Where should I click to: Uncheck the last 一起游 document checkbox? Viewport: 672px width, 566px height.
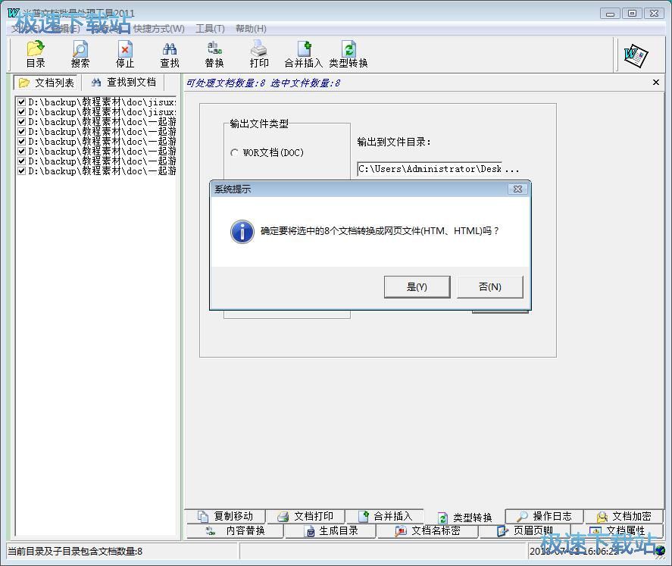click(21, 171)
